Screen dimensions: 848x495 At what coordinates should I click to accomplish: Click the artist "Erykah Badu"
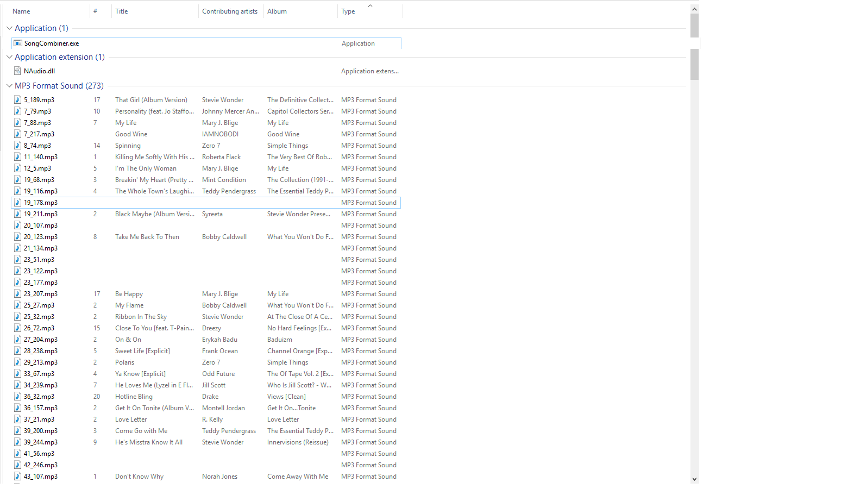[219, 340]
